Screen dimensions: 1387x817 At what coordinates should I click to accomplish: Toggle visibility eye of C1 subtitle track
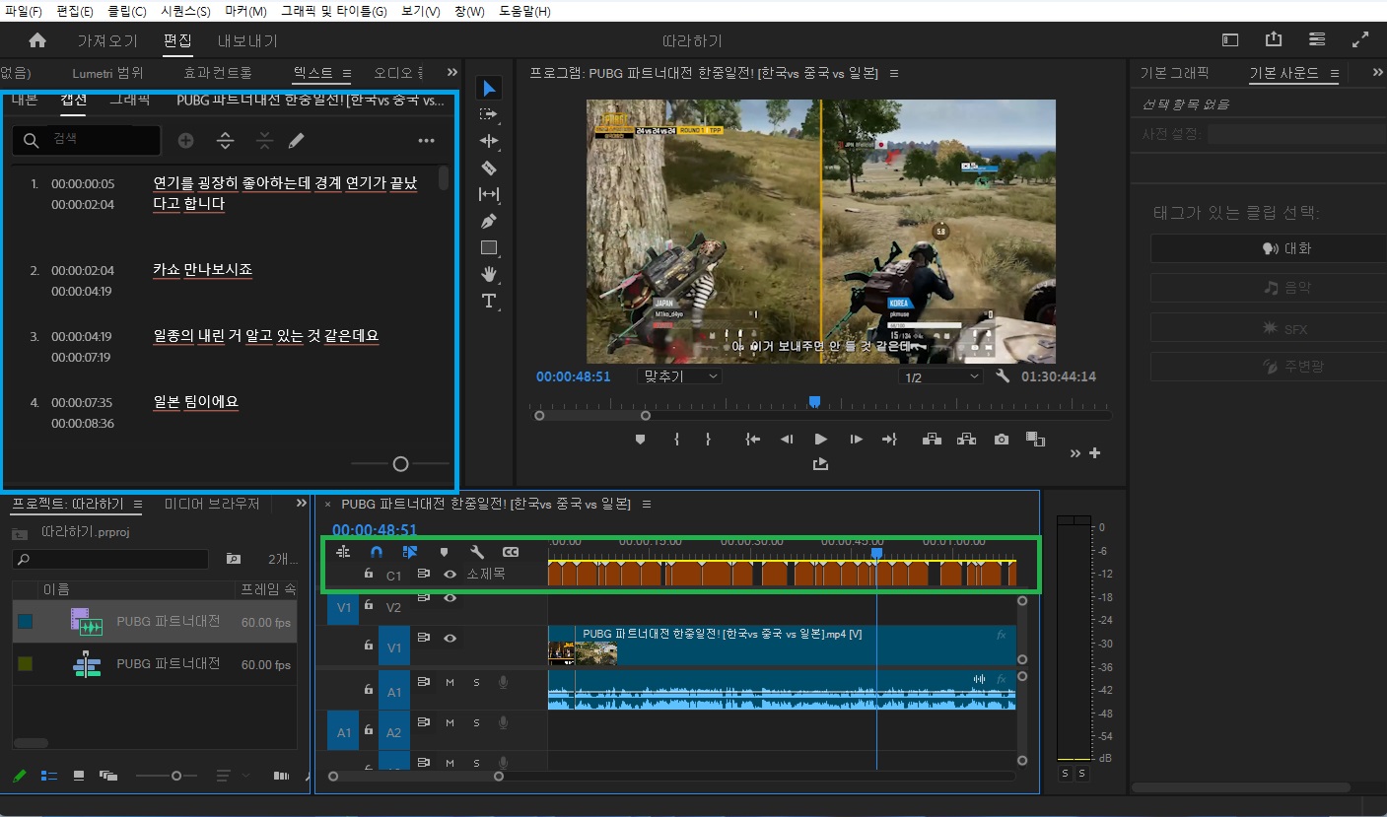[450, 574]
